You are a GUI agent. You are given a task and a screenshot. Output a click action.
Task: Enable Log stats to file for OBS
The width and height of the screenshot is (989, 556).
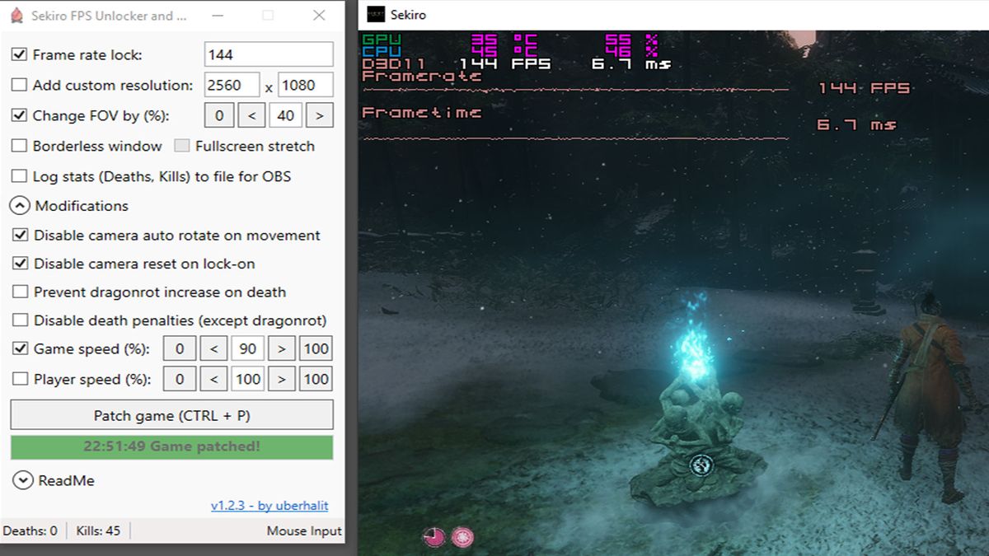19,175
